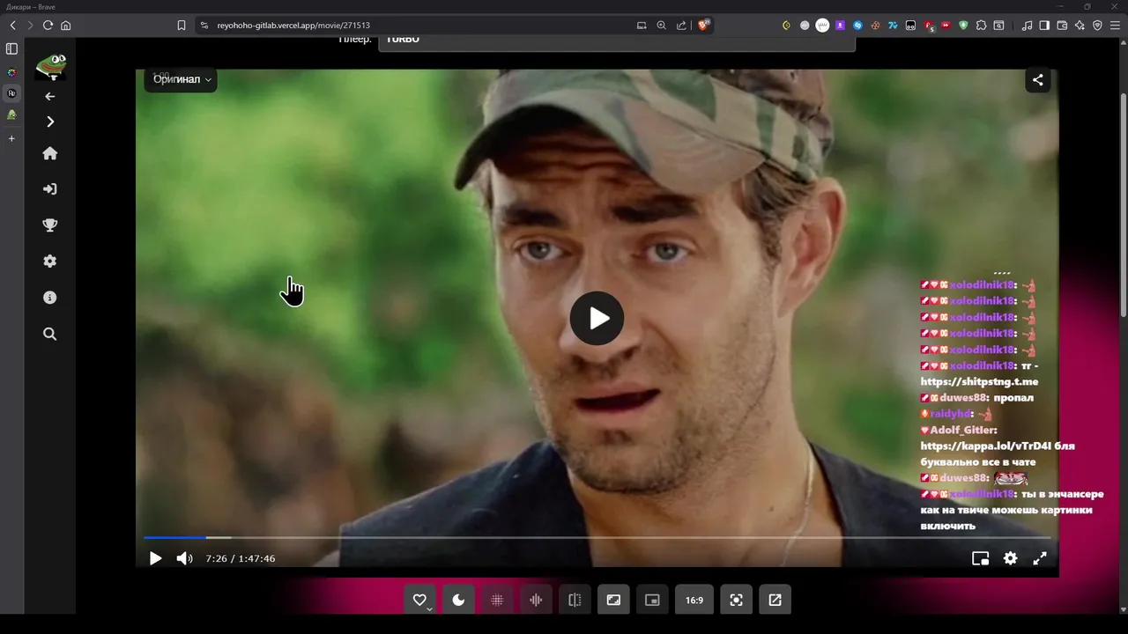Open the TURBO player selection dropdown
Viewport: 1128px width, 634px height.
tap(617, 41)
